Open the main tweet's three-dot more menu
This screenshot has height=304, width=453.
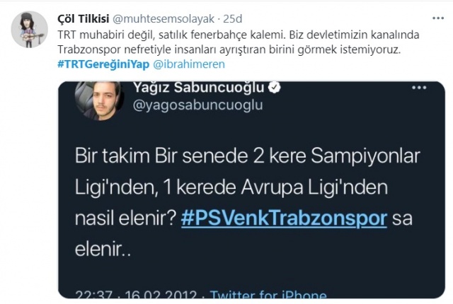[x=437, y=18]
